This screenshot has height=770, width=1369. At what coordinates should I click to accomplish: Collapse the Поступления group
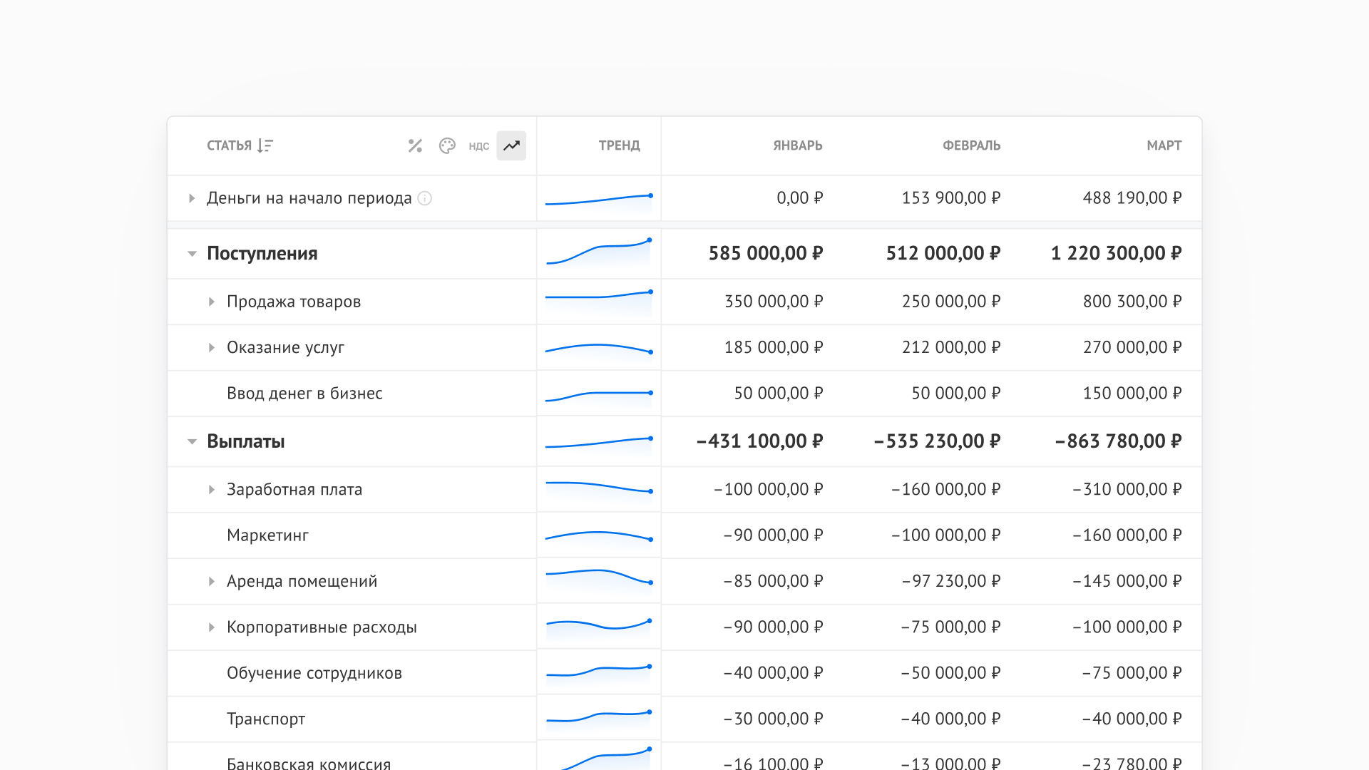[192, 254]
